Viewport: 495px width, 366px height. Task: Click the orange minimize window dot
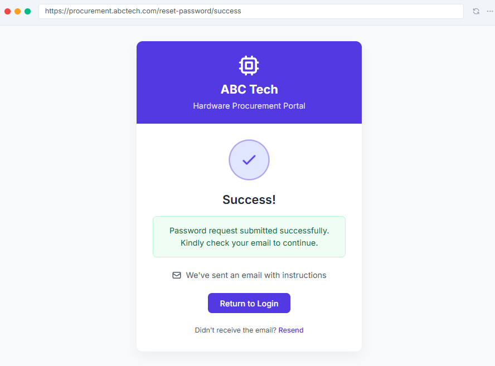[x=18, y=11]
